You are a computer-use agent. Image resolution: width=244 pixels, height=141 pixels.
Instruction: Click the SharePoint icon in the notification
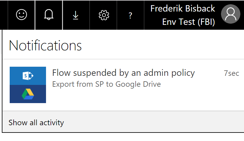click(28, 76)
